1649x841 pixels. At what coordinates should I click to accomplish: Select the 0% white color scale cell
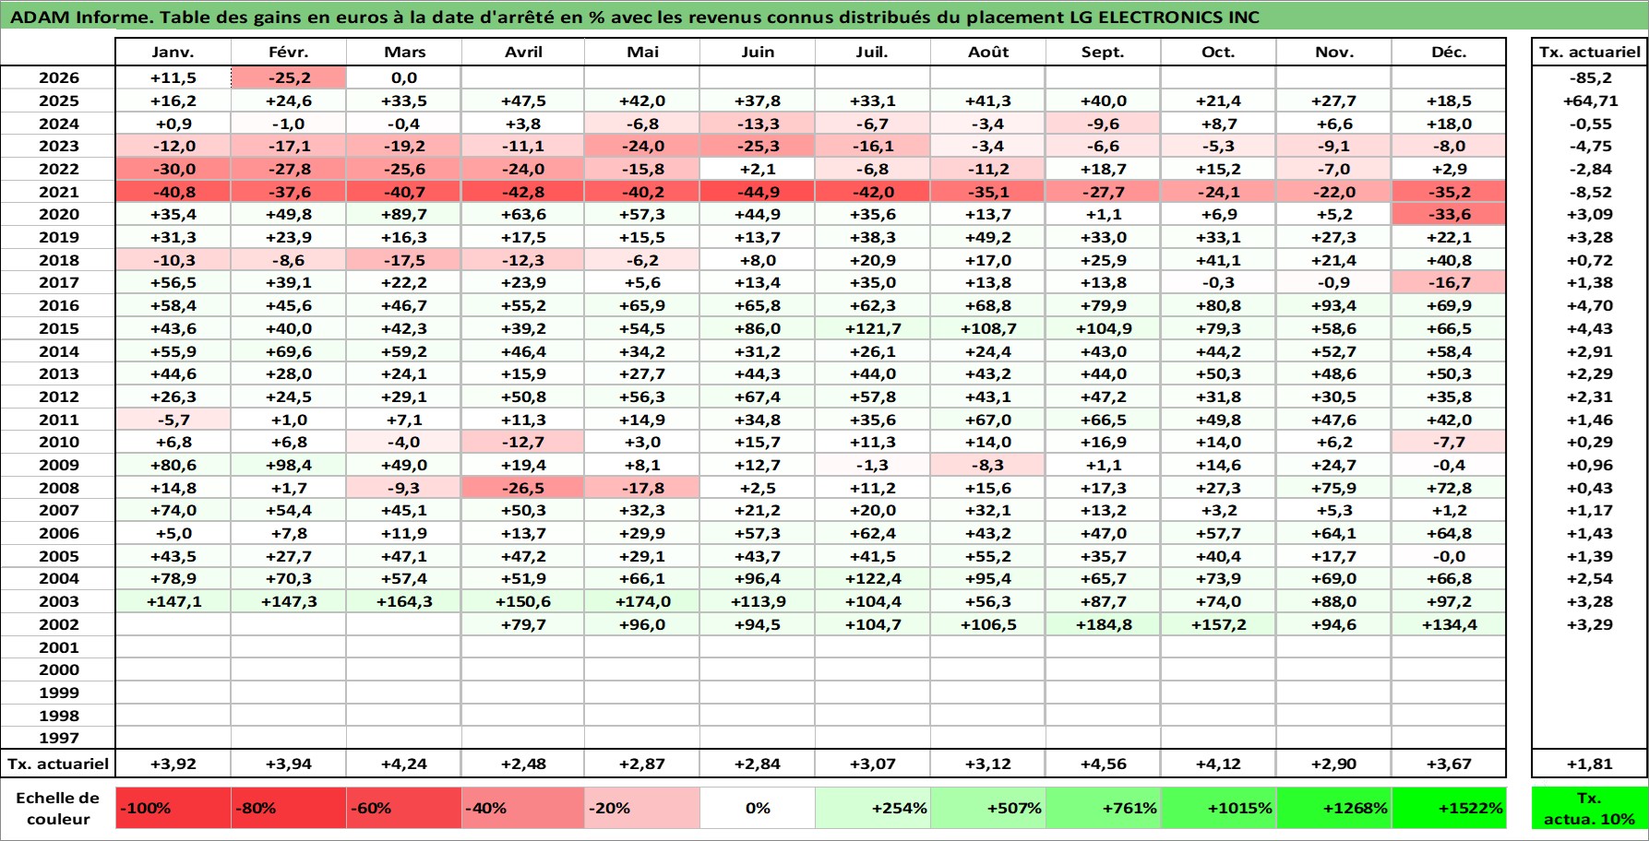pos(758,808)
